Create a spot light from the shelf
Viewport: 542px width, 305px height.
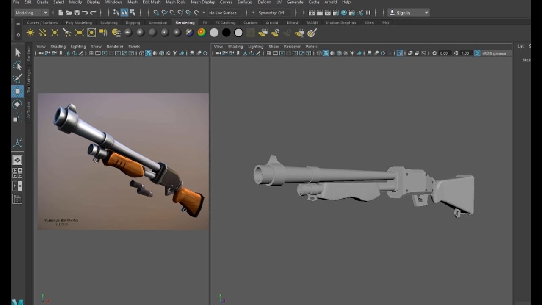67,33
